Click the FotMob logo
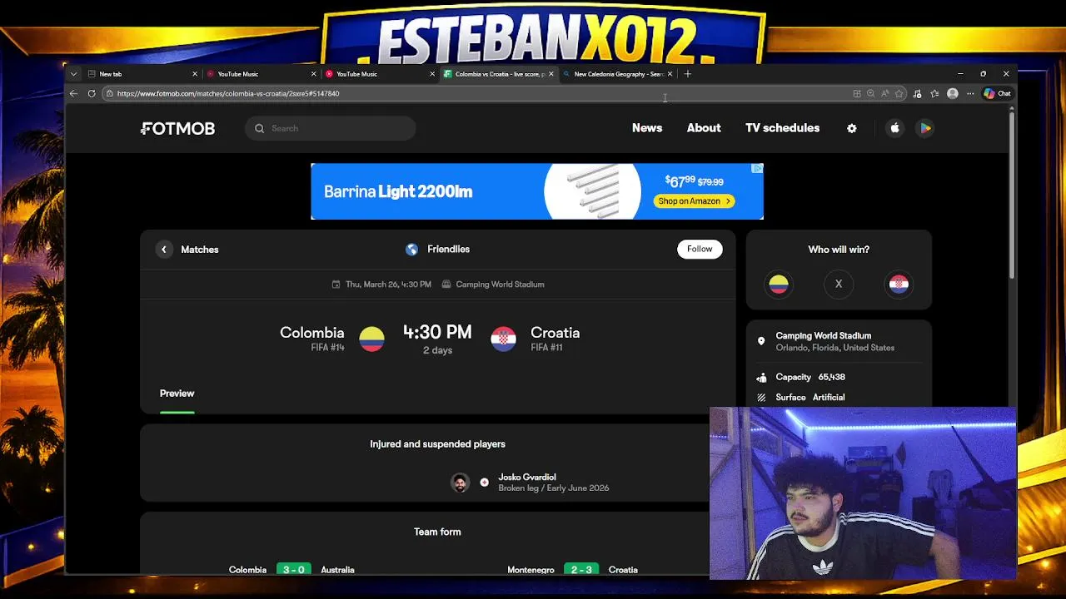Image resolution: width=1066 pixels, height=599 pixels. [178, 128]
